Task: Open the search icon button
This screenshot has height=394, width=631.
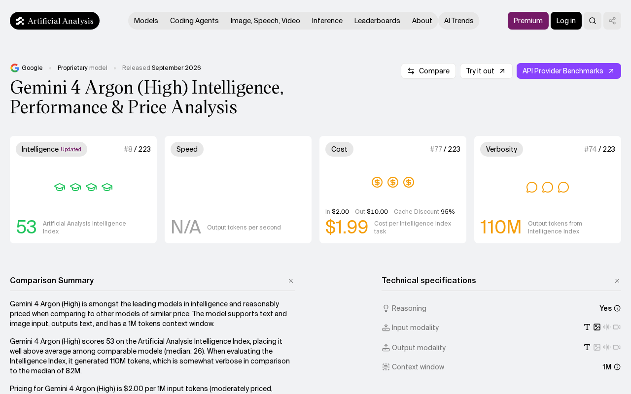Action: coord(593,21)
